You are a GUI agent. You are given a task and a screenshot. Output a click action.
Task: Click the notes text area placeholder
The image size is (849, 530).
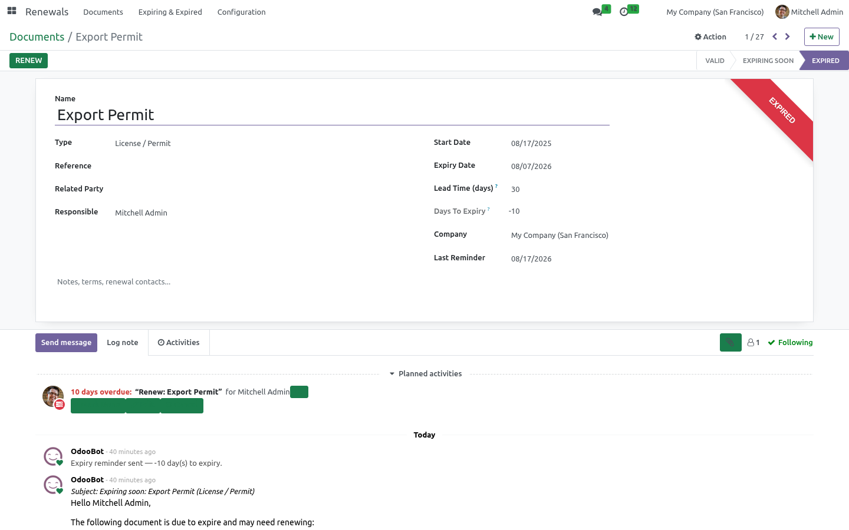(424, 282)
